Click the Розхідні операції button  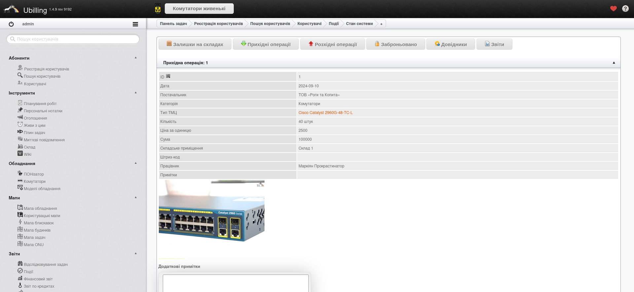click(x=333, y=44)
